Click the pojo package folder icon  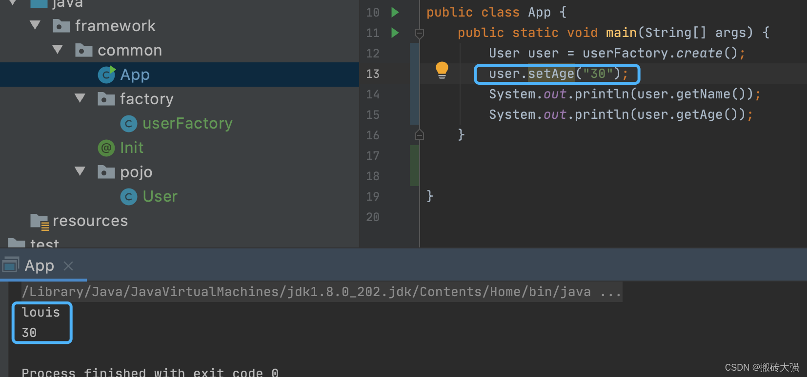click(x=106, y=171)
